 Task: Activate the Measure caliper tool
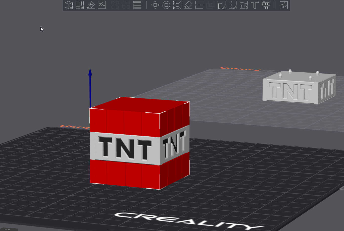pos(266,5)
